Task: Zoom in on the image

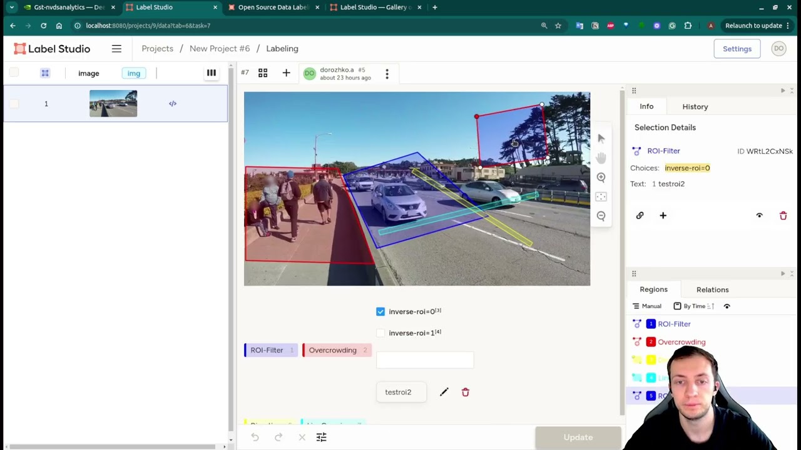Action: (601, 177)
